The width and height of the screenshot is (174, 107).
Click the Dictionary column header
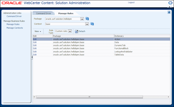[142, 36]
